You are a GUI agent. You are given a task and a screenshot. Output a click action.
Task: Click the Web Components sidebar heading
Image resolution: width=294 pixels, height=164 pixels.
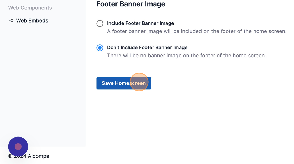click(30, 8)
